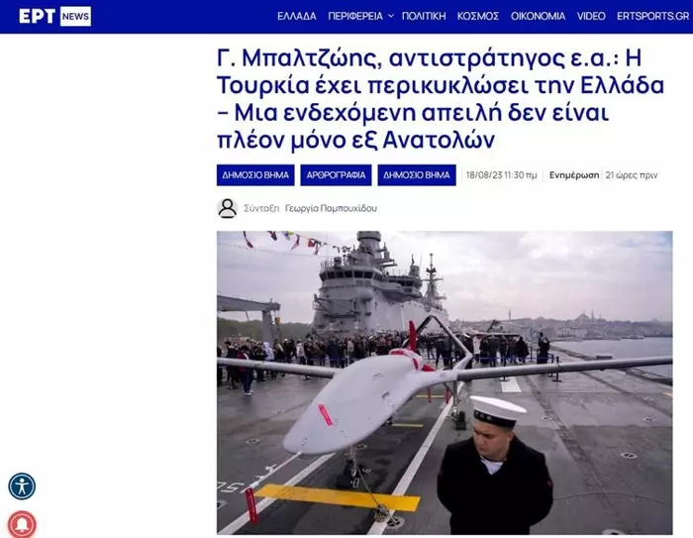693x538 pixels.
Task: Open the accessibility options icon
Action: coord(22,486)
